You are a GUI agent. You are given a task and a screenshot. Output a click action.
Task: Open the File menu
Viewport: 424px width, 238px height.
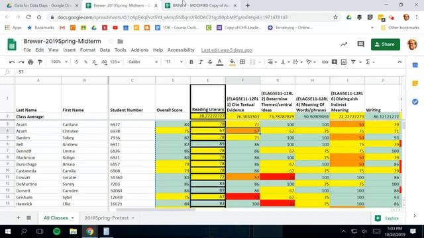[27, 50]
